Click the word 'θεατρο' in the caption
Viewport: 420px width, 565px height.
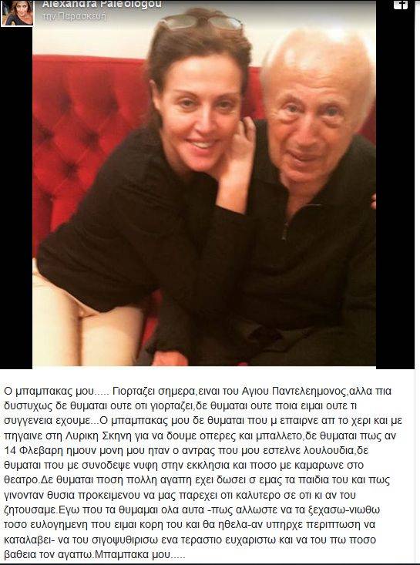(21, 480)
